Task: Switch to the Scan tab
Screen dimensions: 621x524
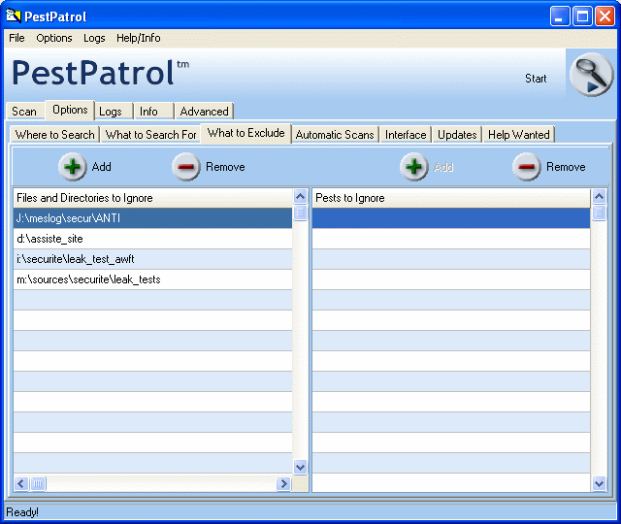Action: [x=24, y=112]
